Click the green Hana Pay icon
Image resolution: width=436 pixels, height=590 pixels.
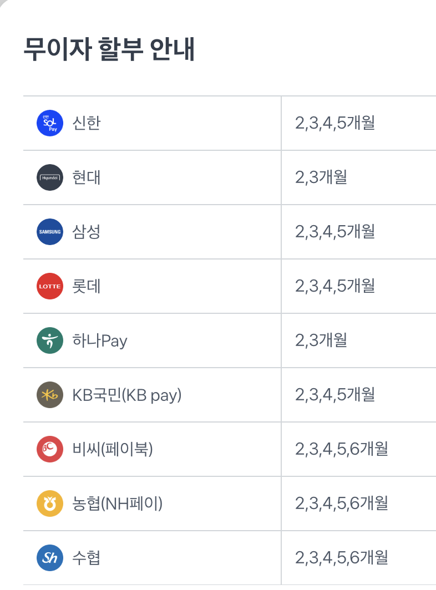pyautogui.click(x=50, y=340)
